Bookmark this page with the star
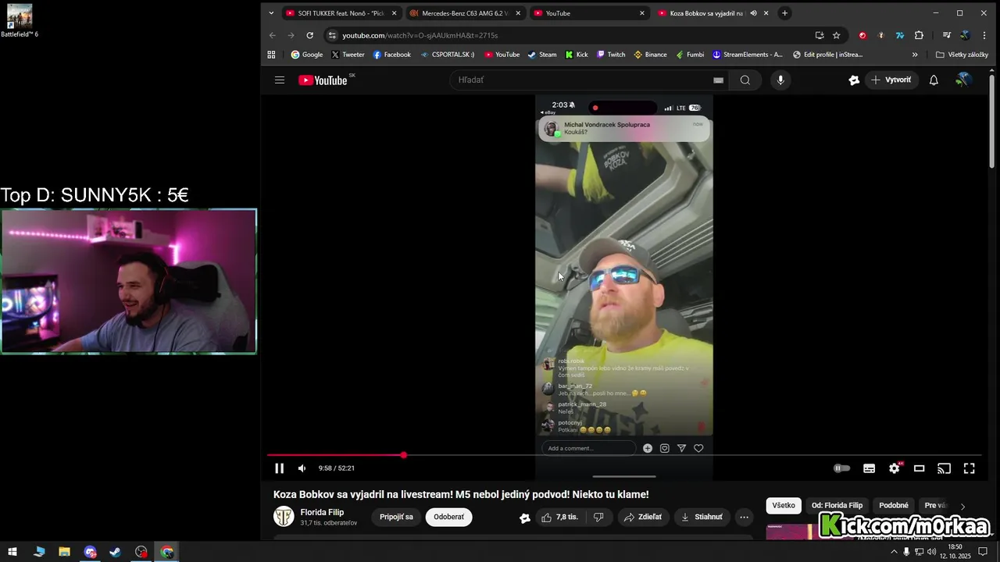Screen dimensions: 1000x562 (837, 35)
